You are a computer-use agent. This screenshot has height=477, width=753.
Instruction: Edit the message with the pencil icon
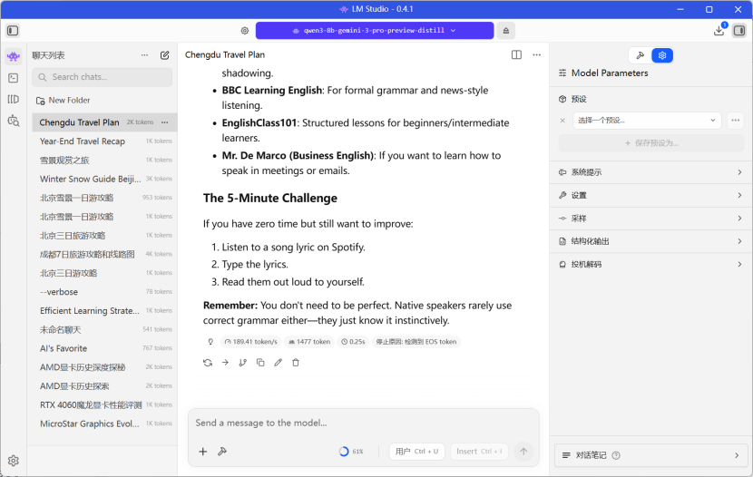[x=278, y=363]
